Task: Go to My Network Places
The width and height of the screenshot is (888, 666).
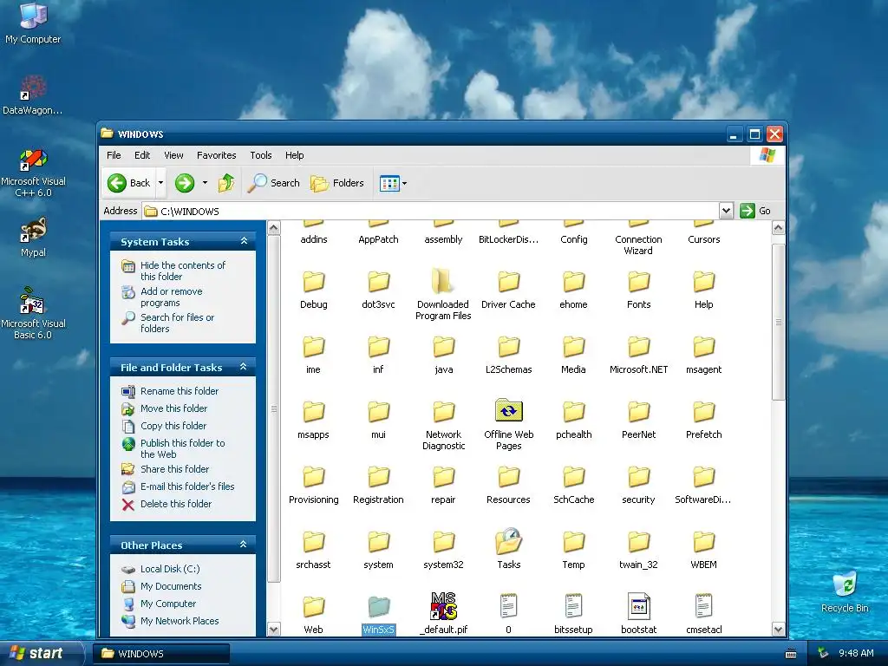Action: tap(180, 621)
